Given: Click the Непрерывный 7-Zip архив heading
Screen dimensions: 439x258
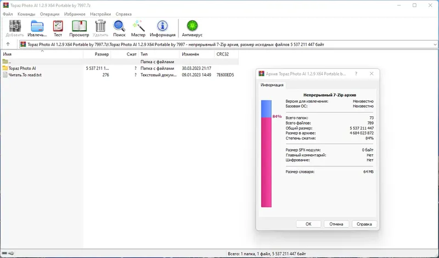Looking at the screenshot, I should tap(330, 95).
